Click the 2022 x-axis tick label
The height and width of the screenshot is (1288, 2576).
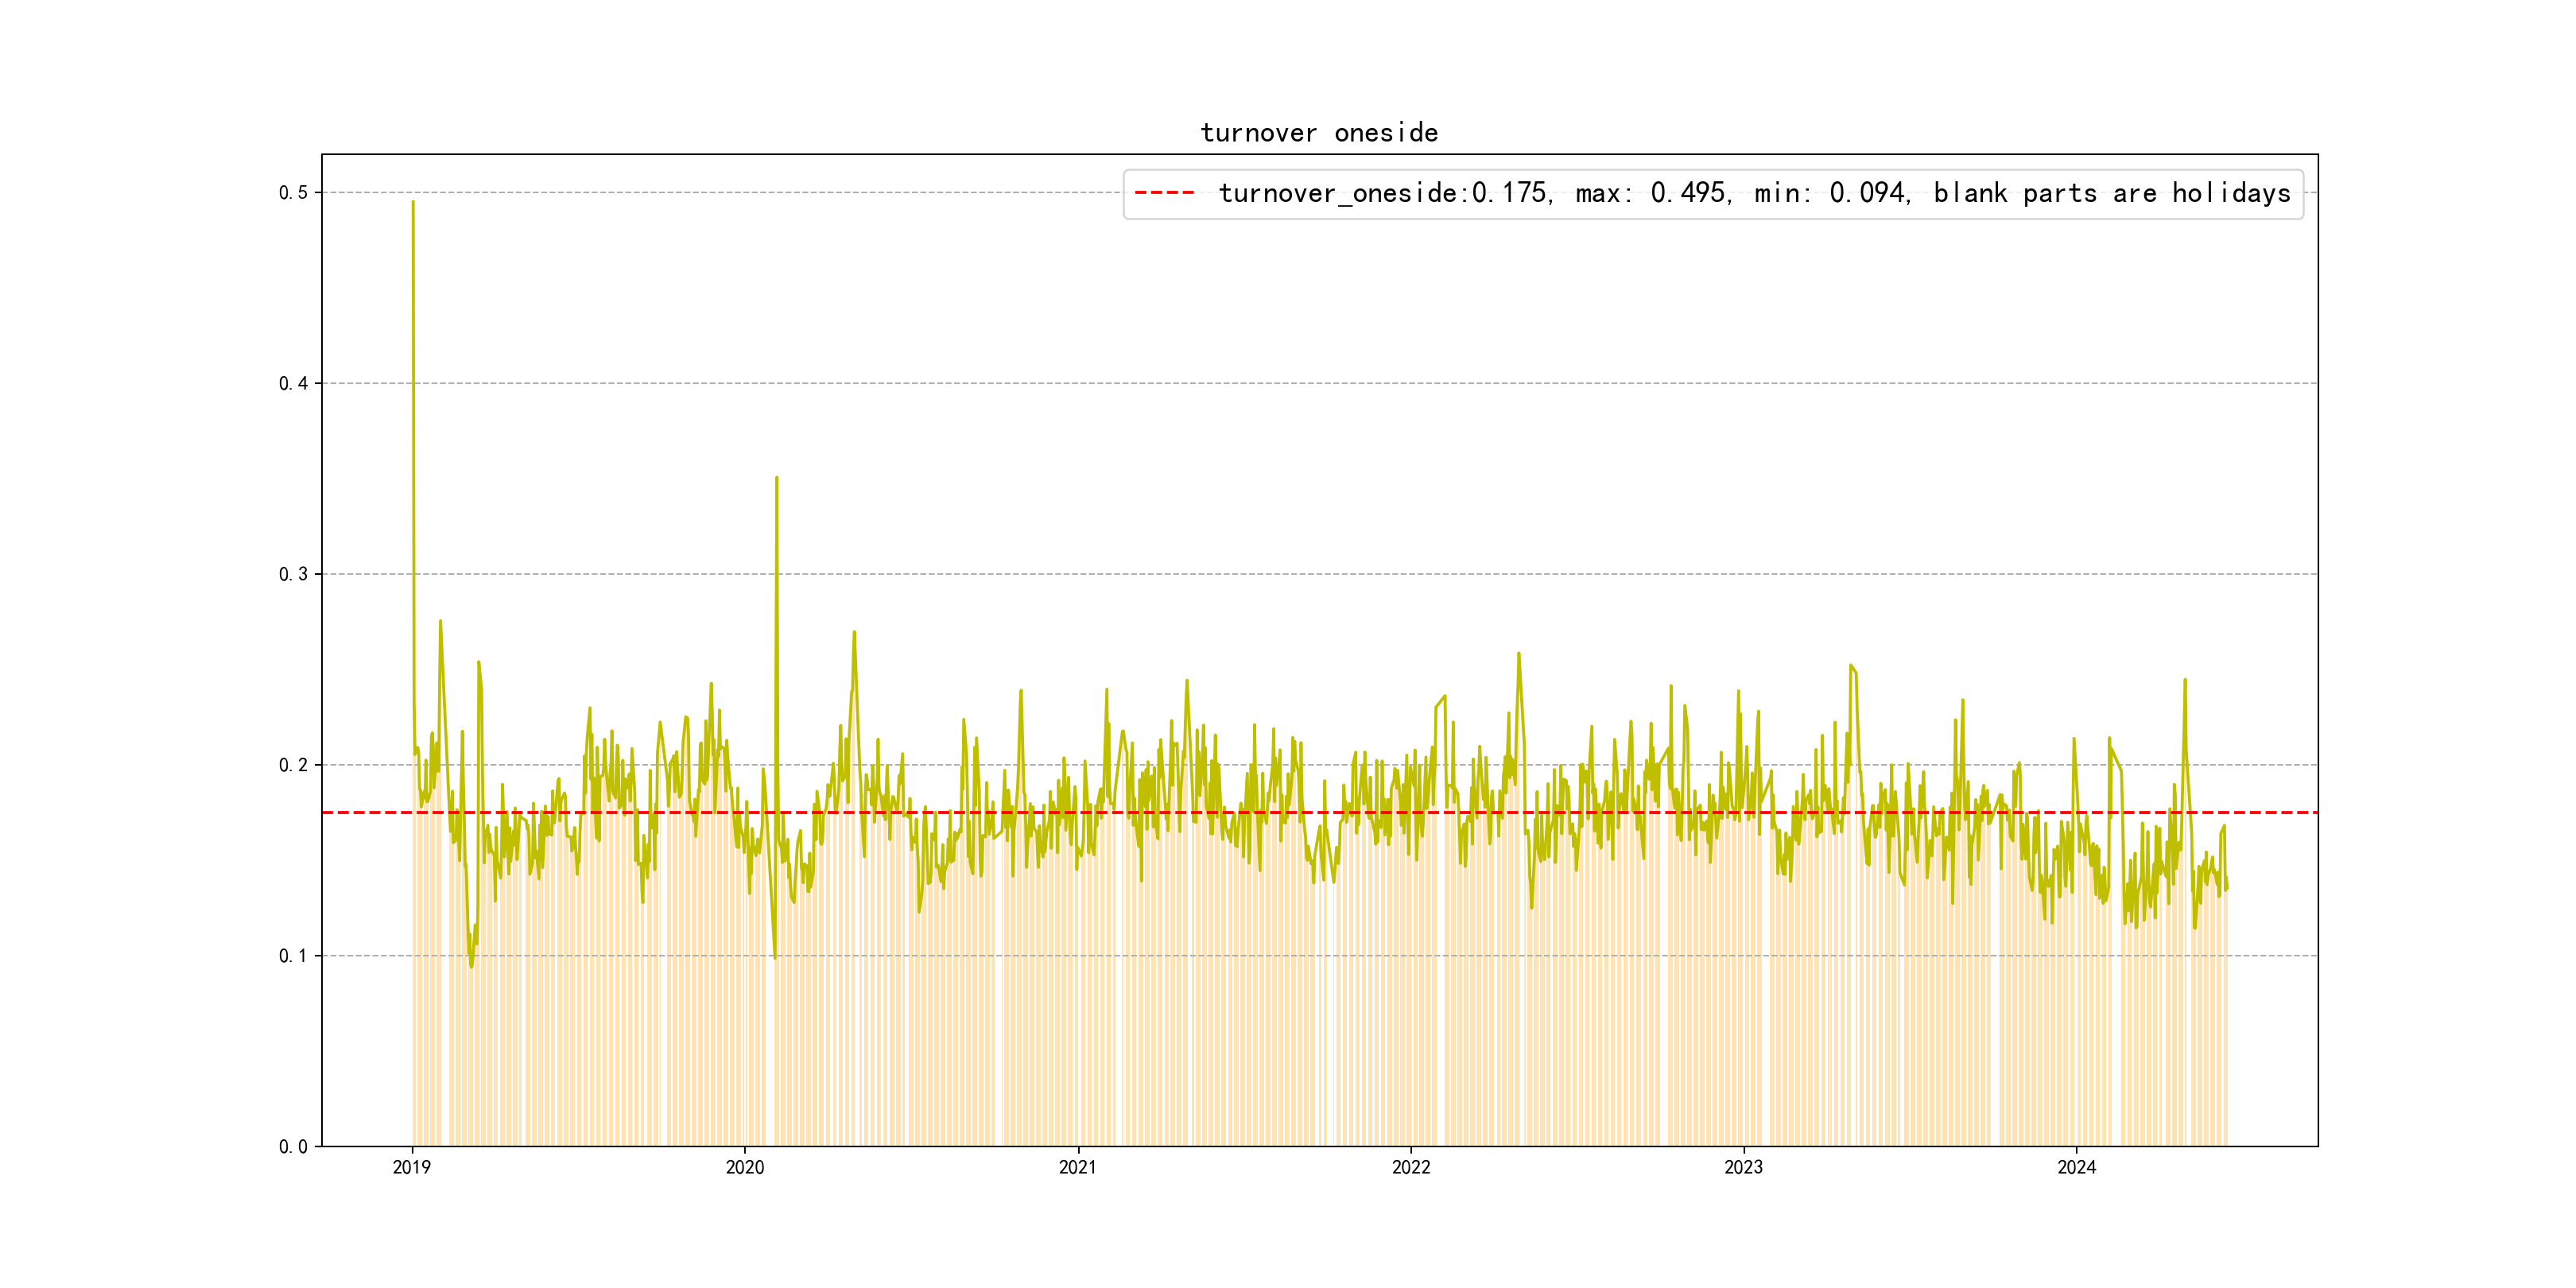(x=1411, y=1167)
